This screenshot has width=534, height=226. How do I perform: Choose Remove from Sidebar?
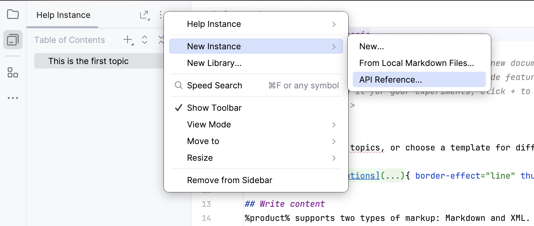[256, 180]
